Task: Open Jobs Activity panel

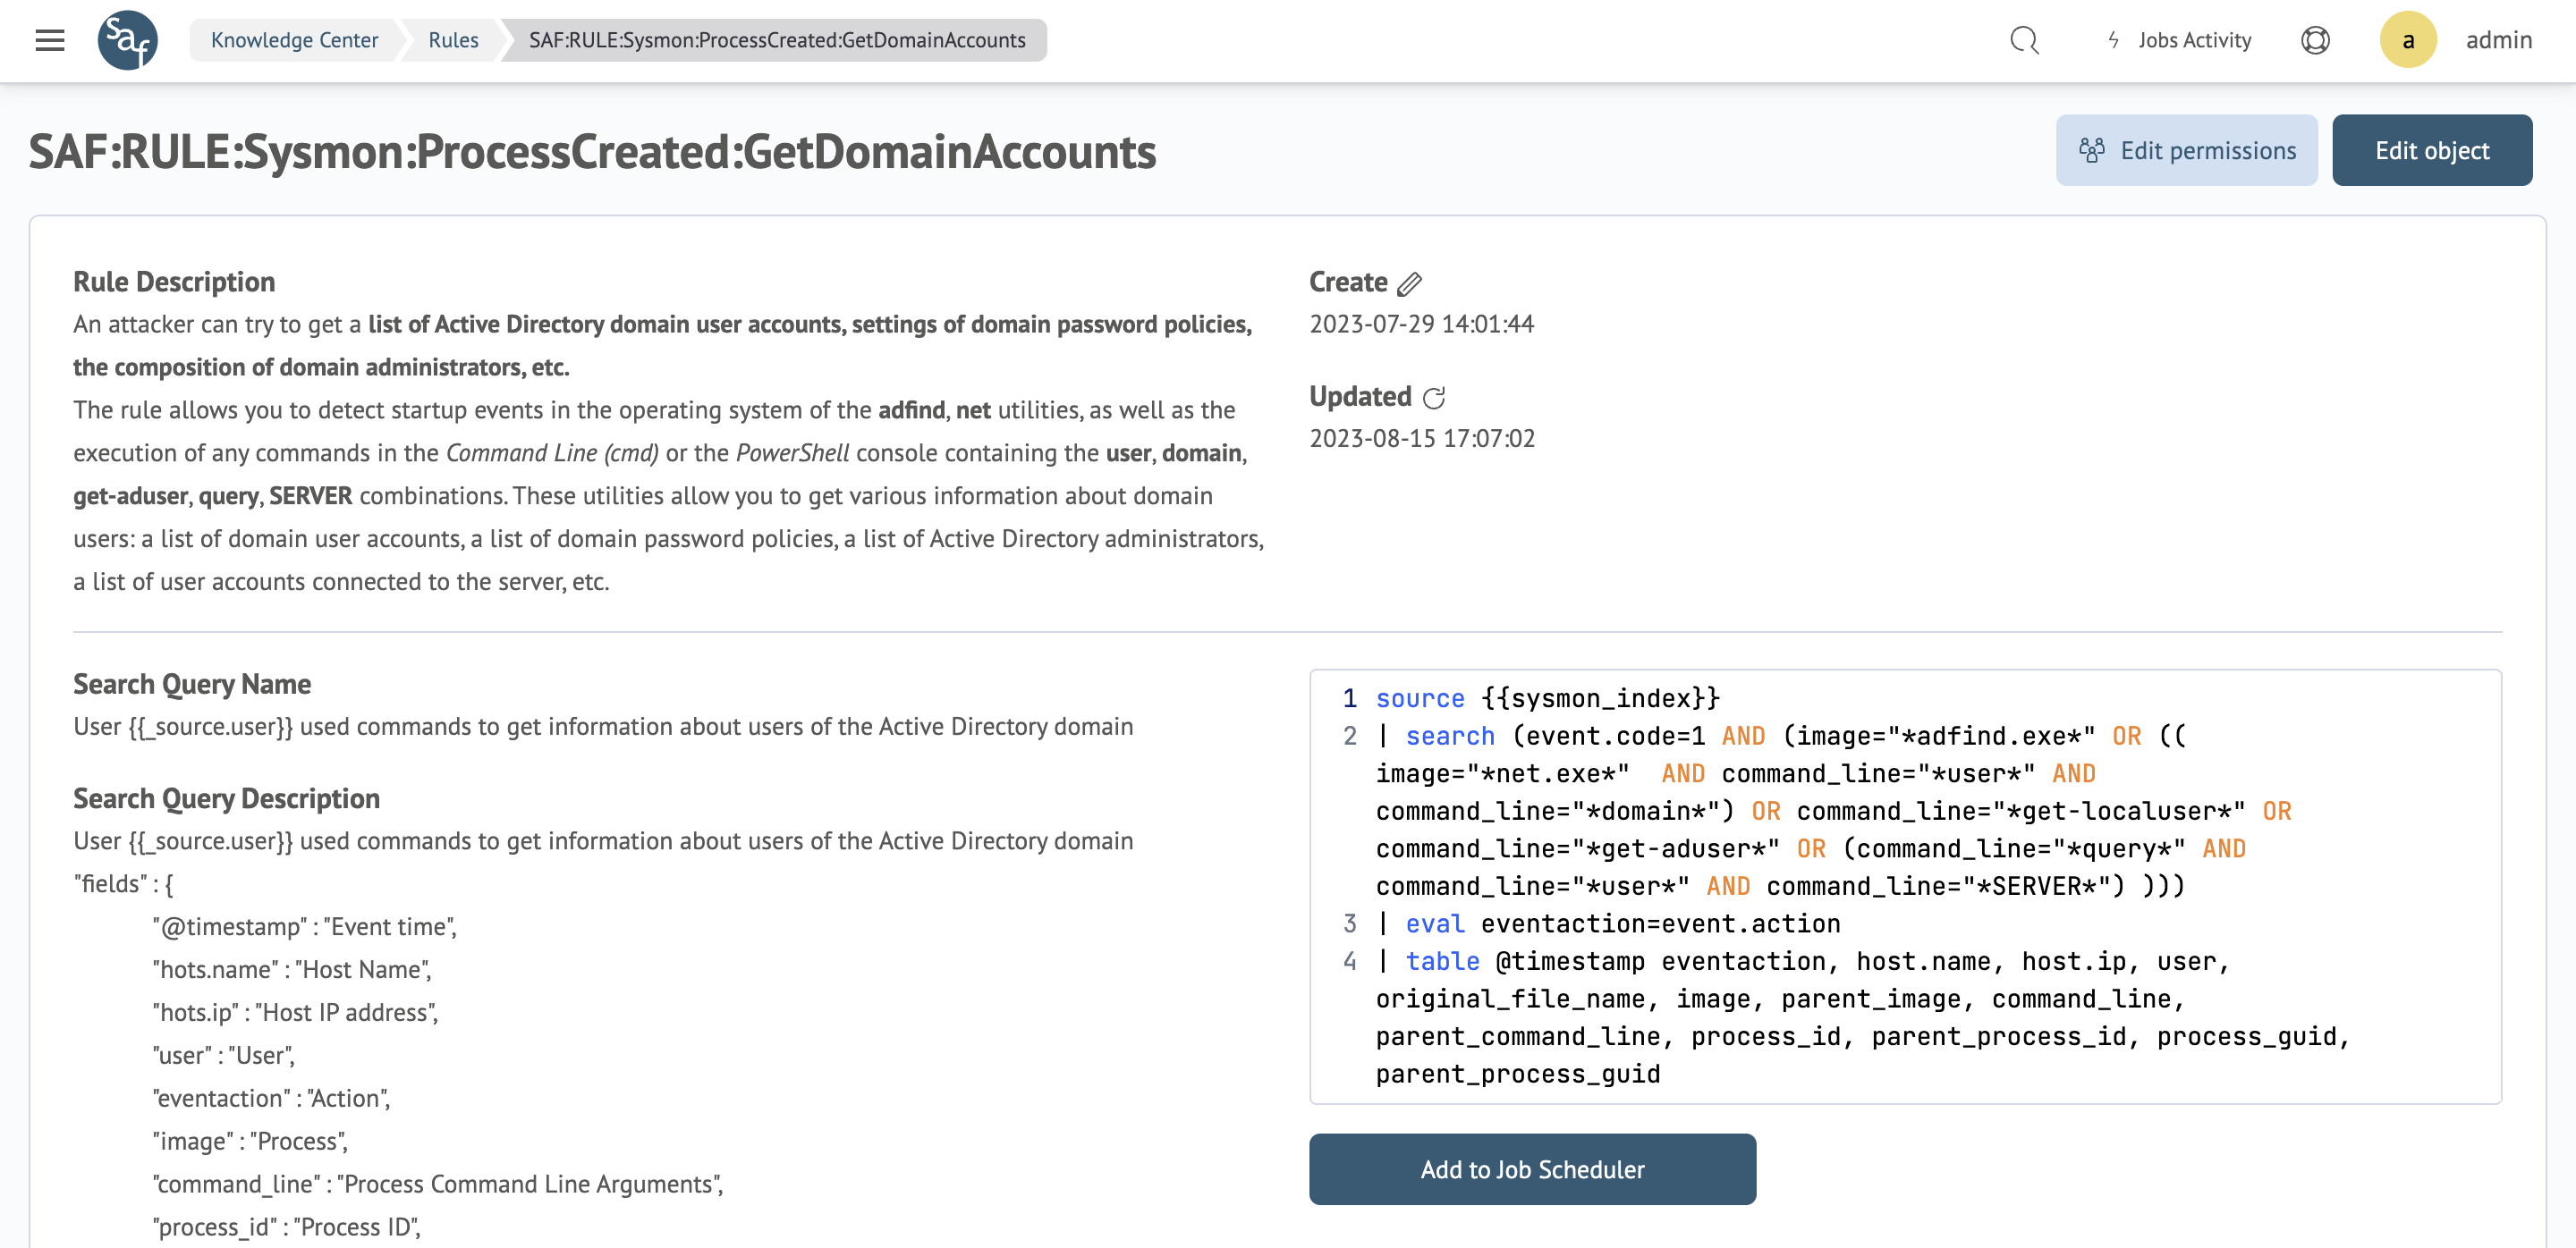Action: click(x=2194, y=40)
